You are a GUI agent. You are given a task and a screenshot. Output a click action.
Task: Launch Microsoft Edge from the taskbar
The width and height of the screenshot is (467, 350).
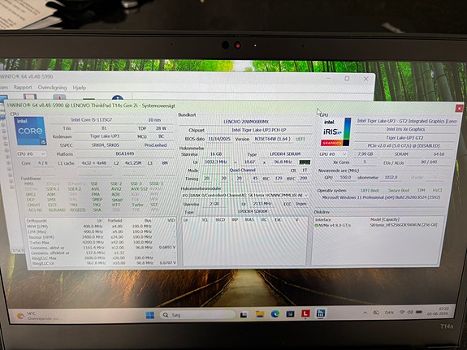pos(275,313)
